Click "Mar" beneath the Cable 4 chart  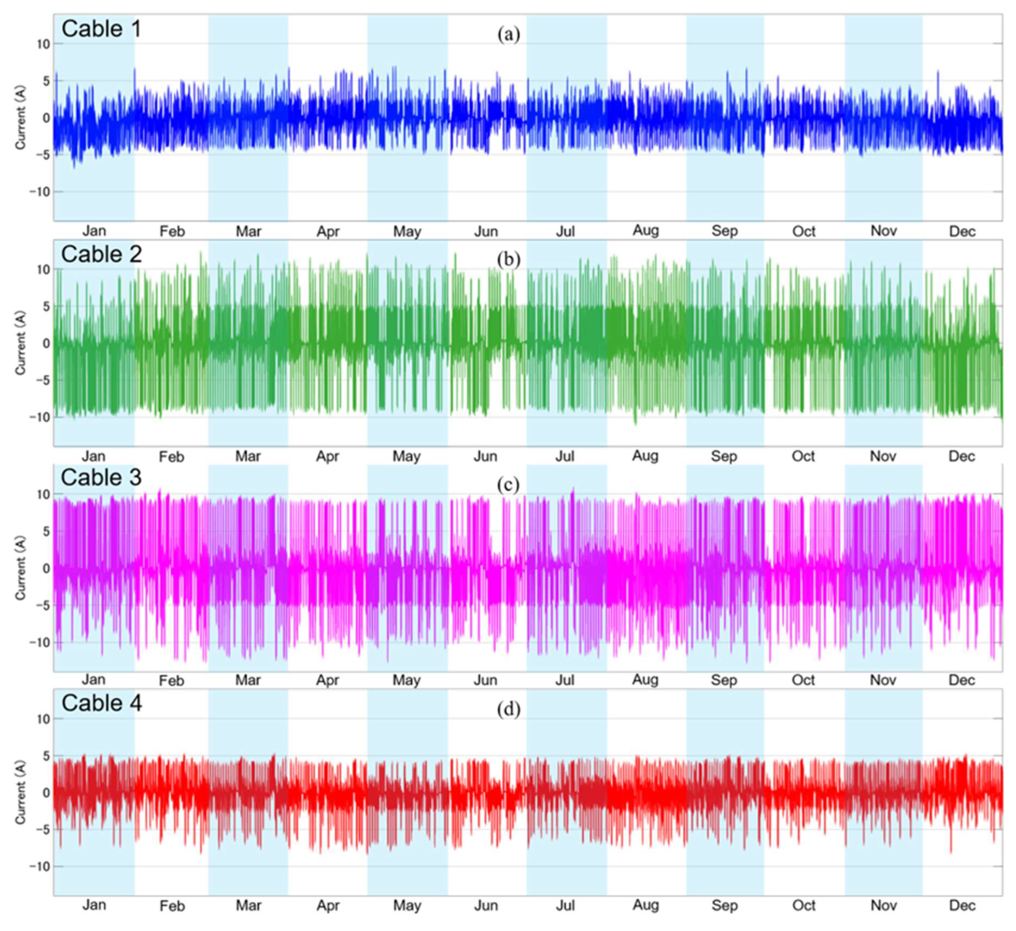[248, 906]
